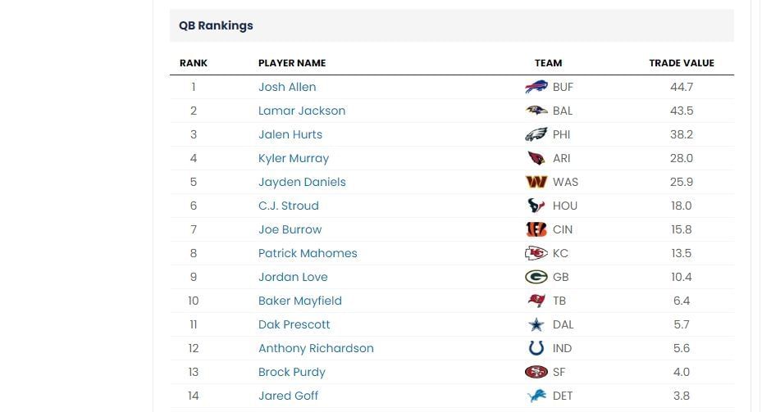
Task: Click the TRADE VALUE column header
Action: [682, 63]
